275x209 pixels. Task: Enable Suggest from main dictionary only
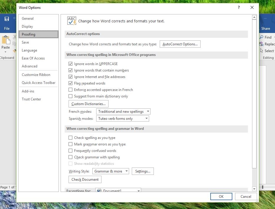70,96
